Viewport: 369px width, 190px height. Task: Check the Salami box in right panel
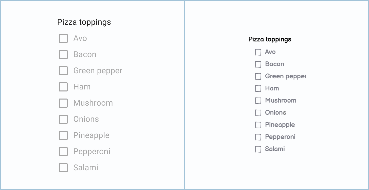pos(258,149)
